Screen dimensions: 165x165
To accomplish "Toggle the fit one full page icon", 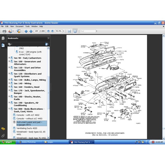I will [x=75, y=31].
